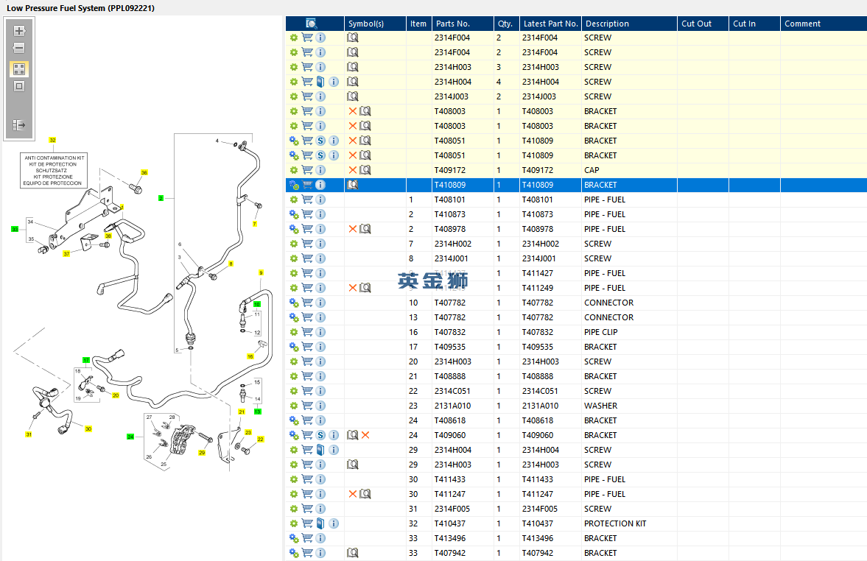This screenshot has width=867, height=561.
Task: Open info for T408978 PIPE - FUEL
Action: coord(320,230)
